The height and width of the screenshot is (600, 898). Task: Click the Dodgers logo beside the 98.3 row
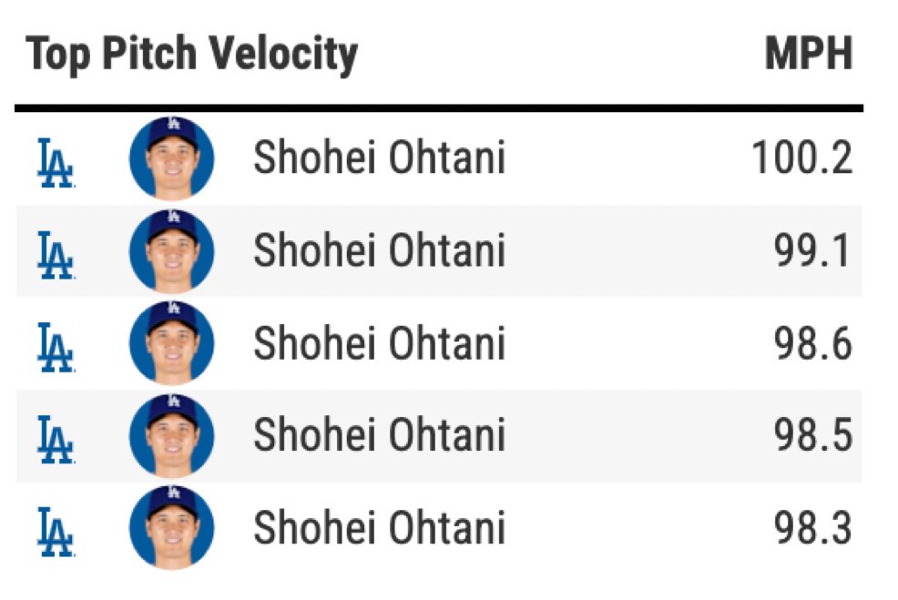(56, 532)
